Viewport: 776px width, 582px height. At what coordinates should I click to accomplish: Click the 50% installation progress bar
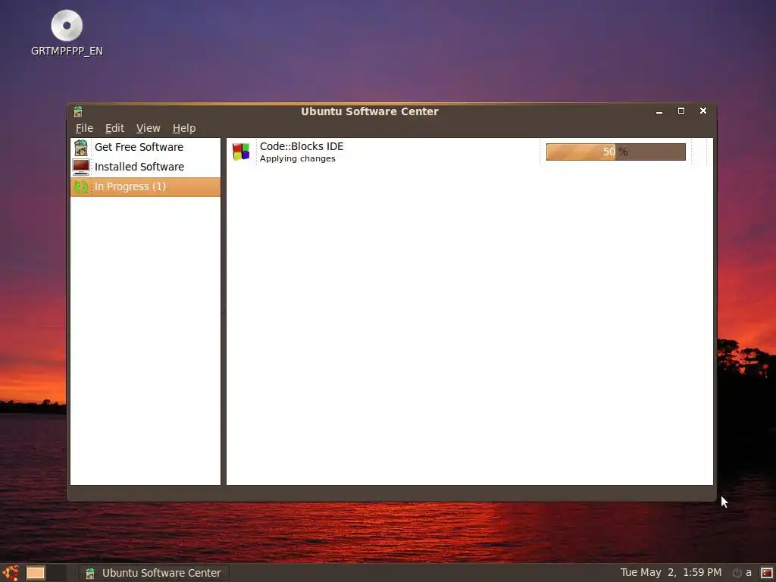click(615, 152)
